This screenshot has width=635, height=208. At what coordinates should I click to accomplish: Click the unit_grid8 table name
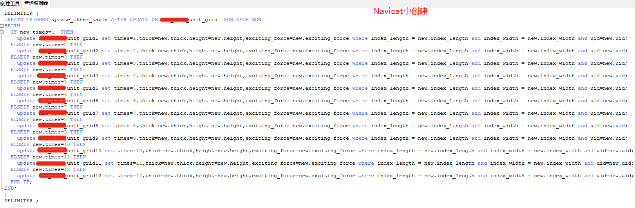[x=83, y=126]
